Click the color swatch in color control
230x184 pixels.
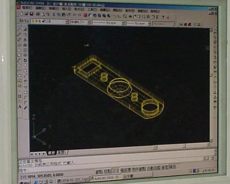click(x=73, y=22)
